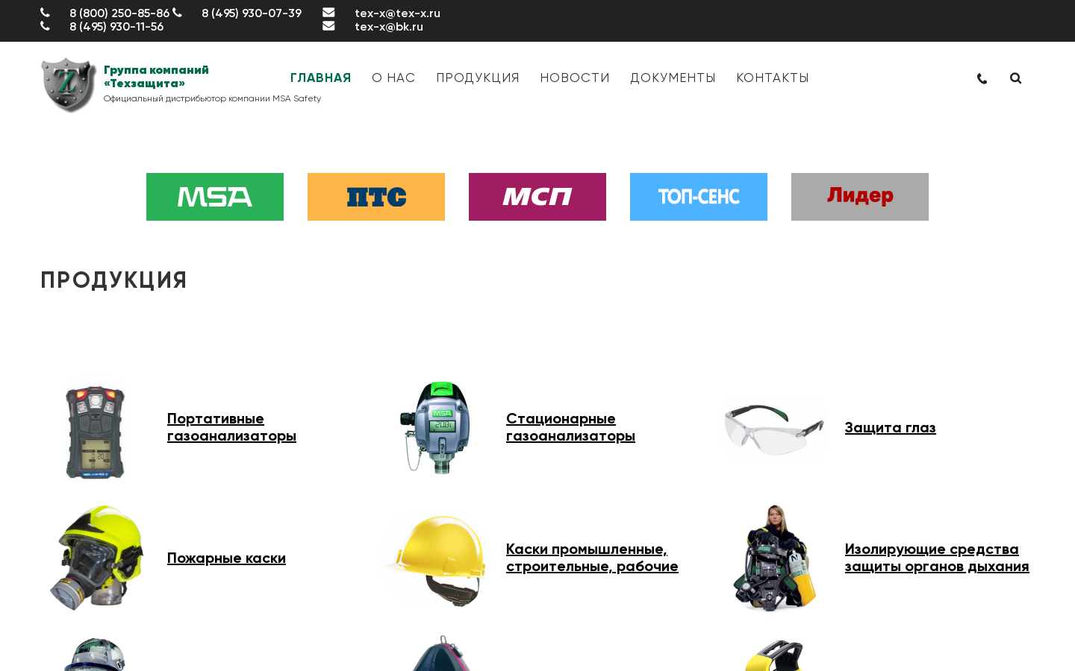Open the magenta МСП brand banner
1075x671 pixels.
tap(537, 197)
